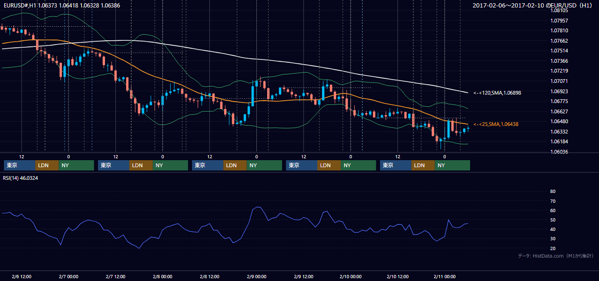Click RSI scale value 30
The height and width of the screenshot is (281, 599).
coord(553,238)
